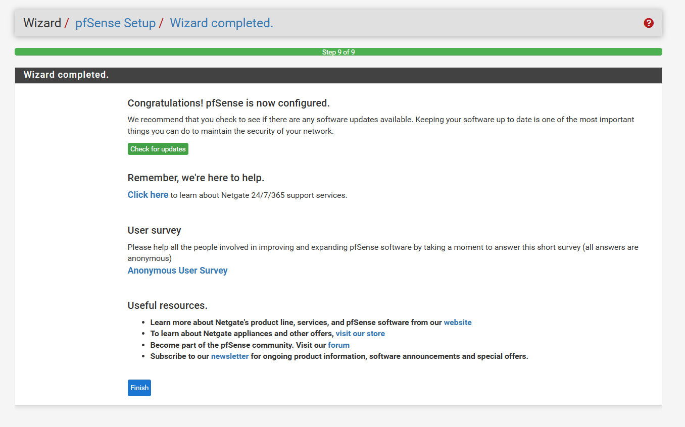
Task: Open the red help question mark icon
Action: (649, 23)
